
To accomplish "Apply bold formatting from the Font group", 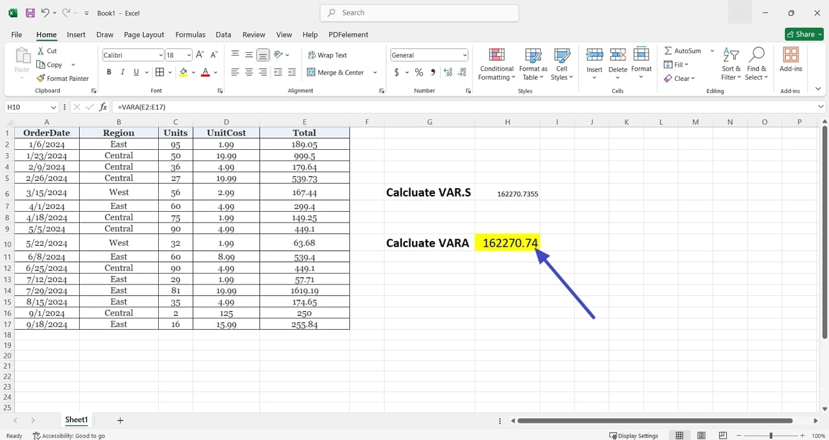I will point(108,71).
